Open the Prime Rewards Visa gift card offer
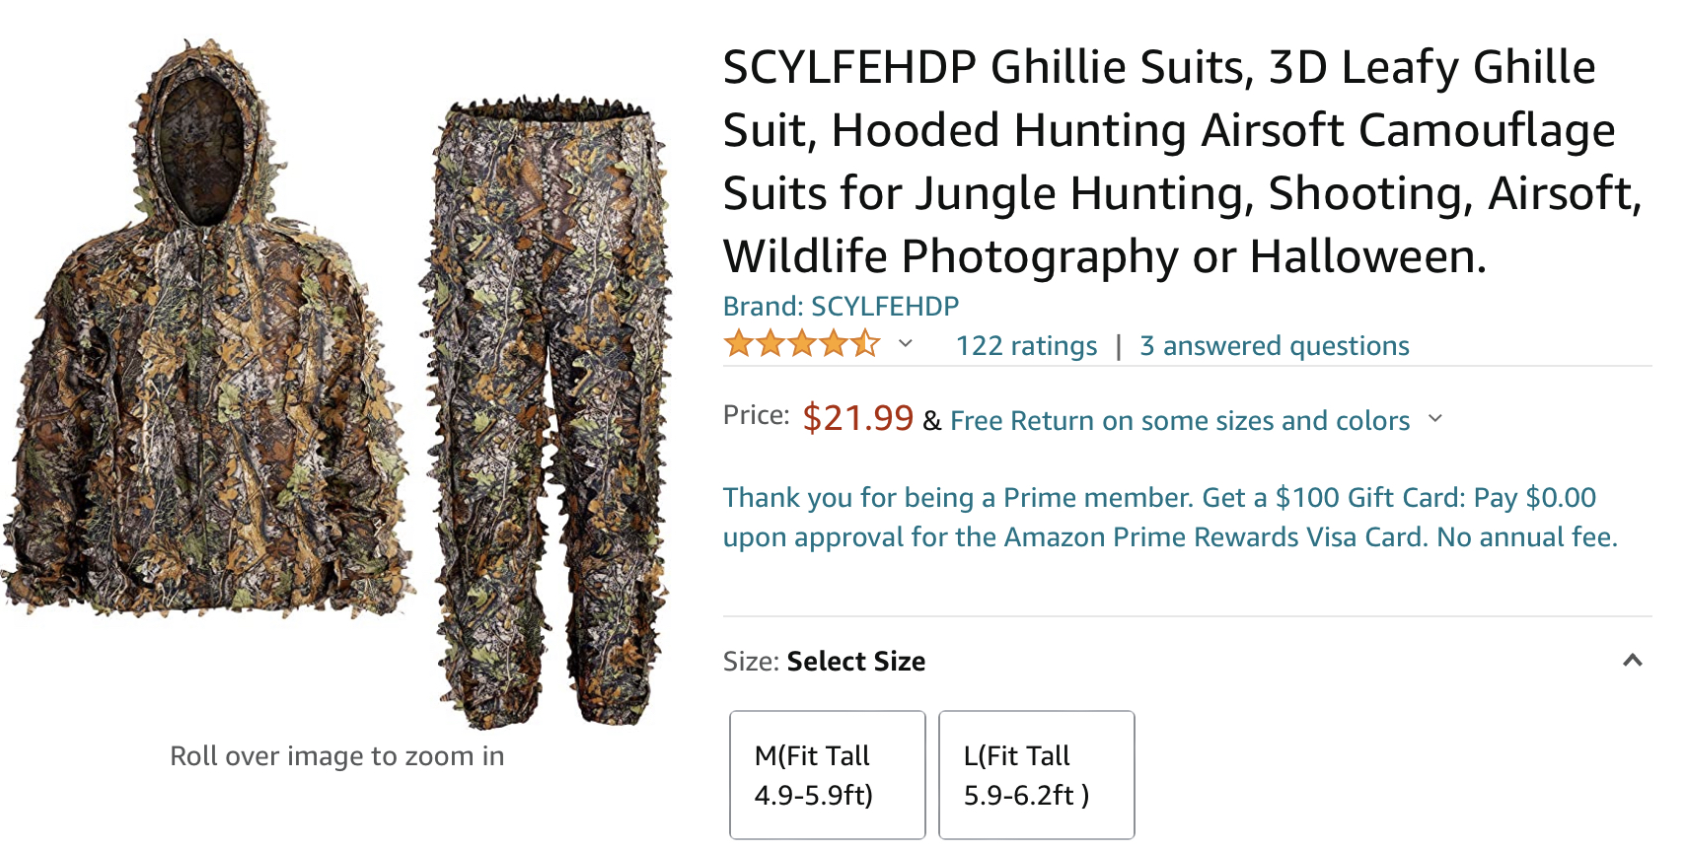Viewport: 1687px width, 851px height. 1169,517
